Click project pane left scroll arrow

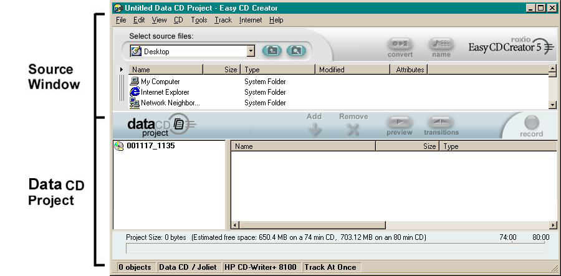[235, 226]
